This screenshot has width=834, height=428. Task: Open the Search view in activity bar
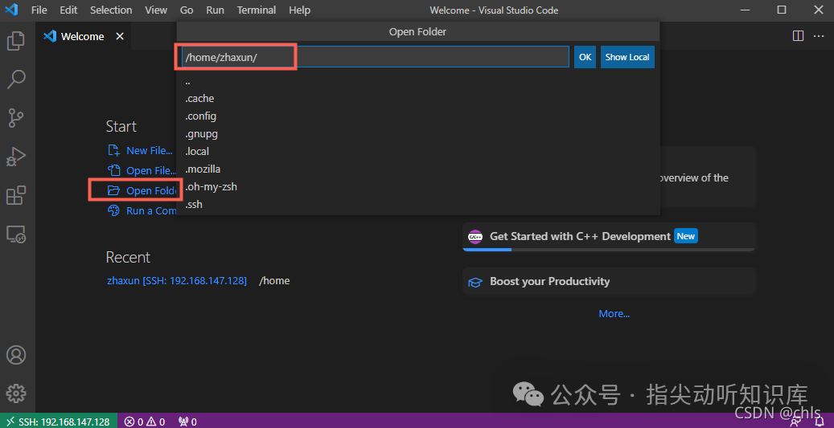[16, 79]
